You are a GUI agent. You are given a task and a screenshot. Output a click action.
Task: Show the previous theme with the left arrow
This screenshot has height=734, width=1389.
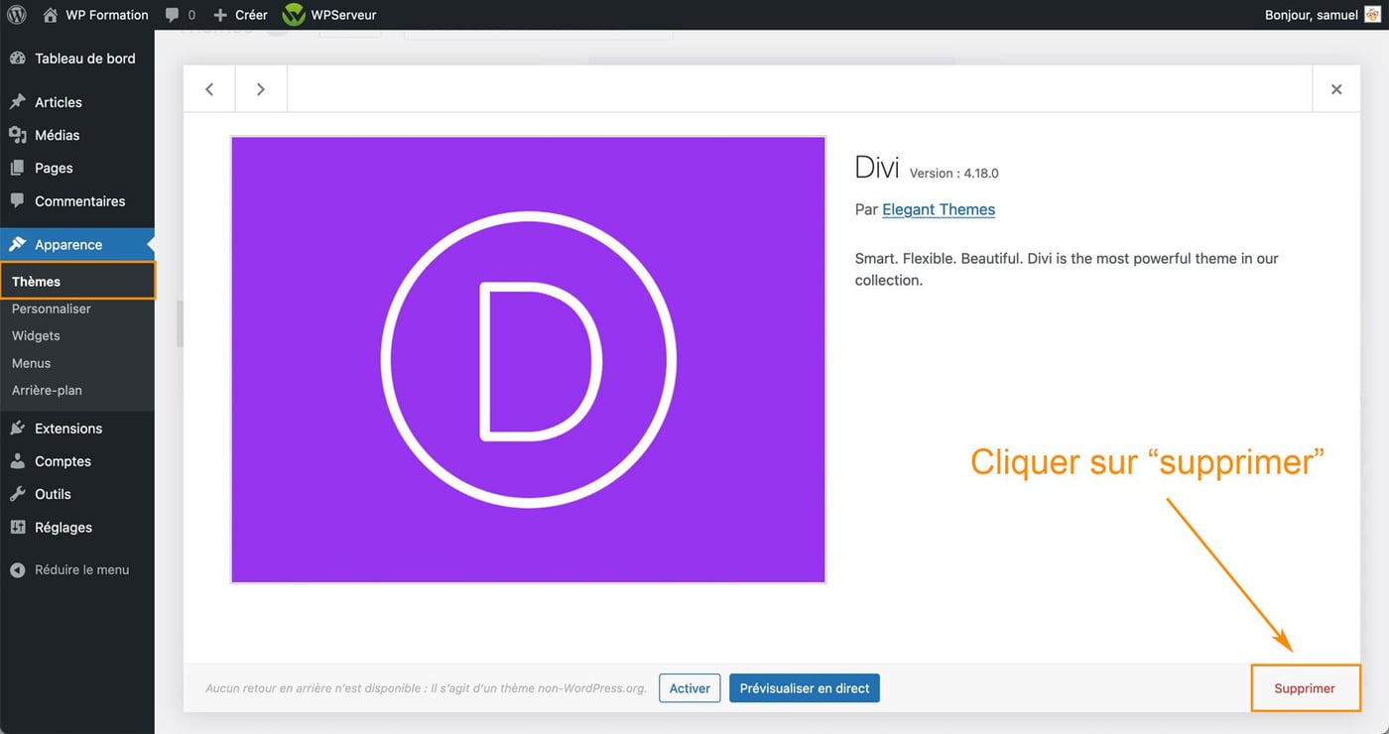coord(208,88)
